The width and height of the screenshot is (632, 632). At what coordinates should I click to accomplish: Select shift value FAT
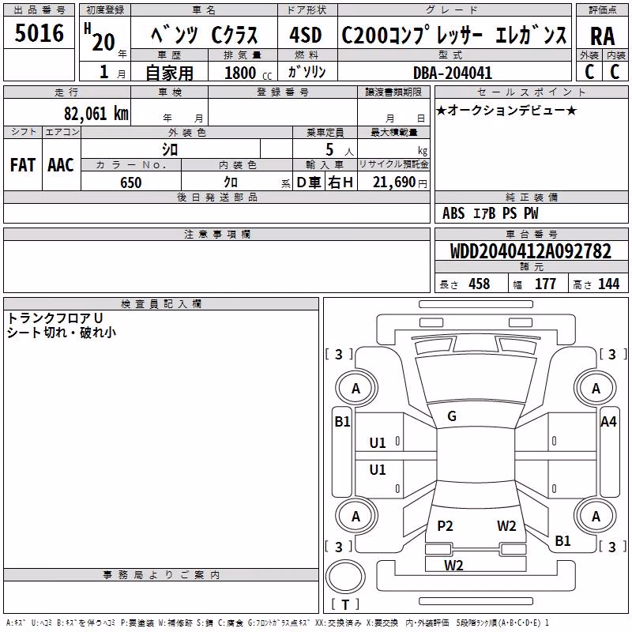point(23,165)
